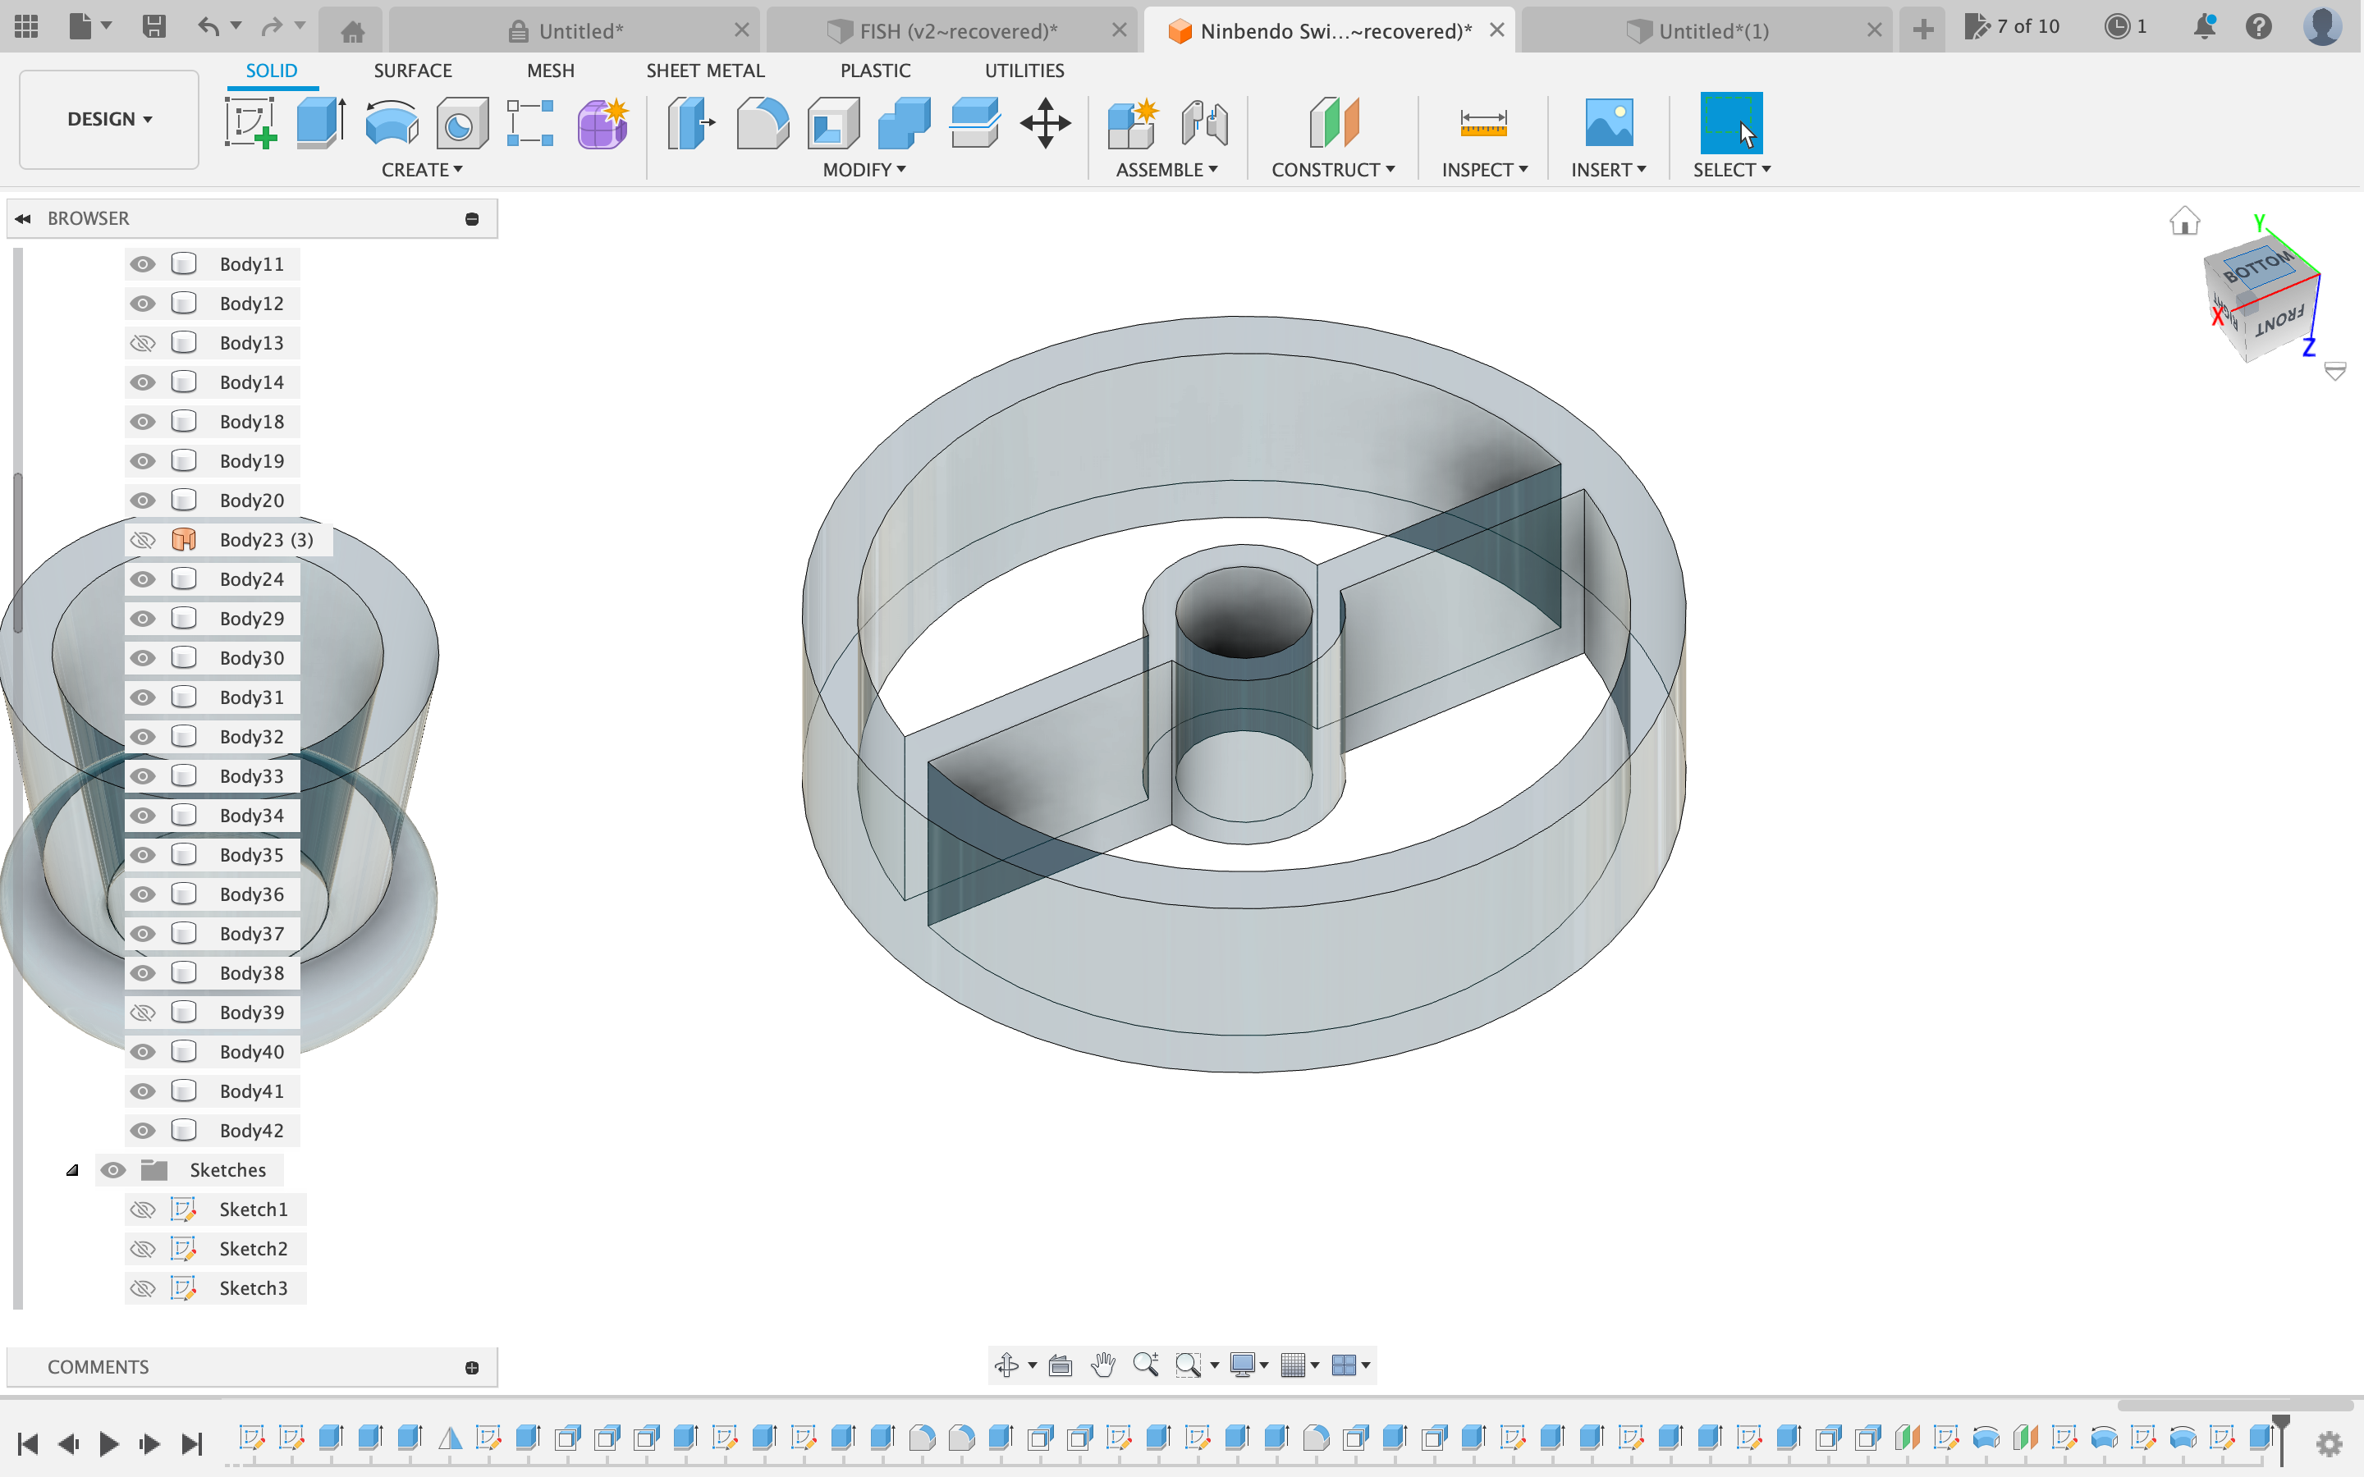The height and width of the screenshot is (1477, 2364).
Task: Open the DESIGN workspace dropdown
Action: click(109, 119)
